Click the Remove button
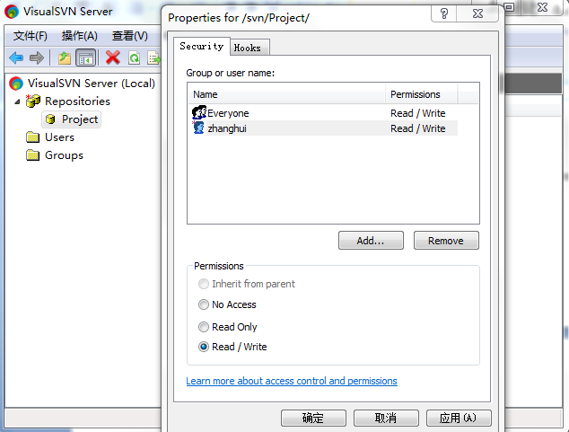Screen dimensions: 569x432 tap(446, 241)
